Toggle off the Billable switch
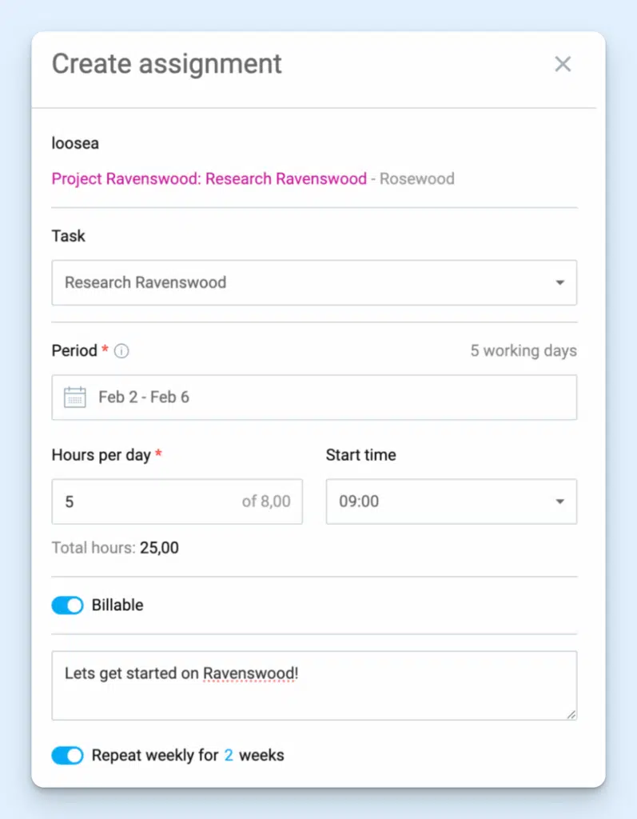This screenshot has width=637, height=819. tap(68, 605)
